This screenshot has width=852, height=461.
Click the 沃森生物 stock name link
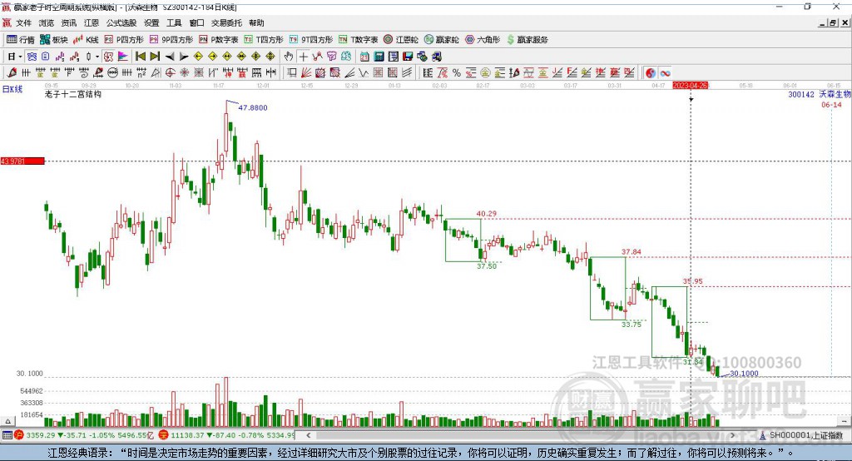click(835, 94)
